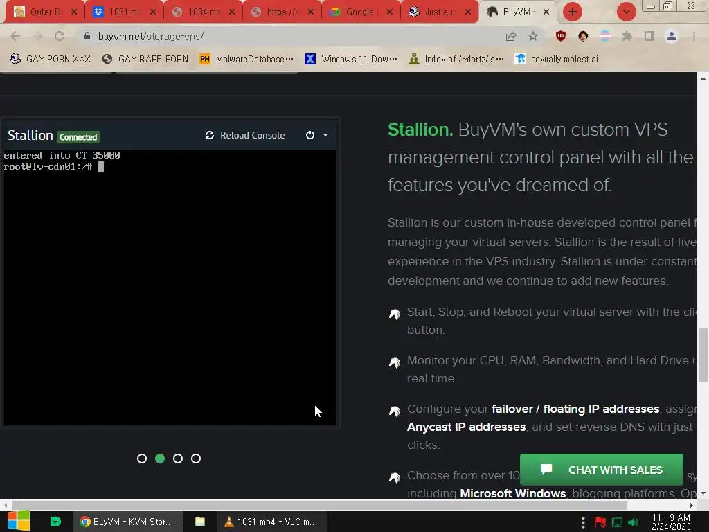Go back to previous page
The image size is (709, 532).
(x=15, y=36)
